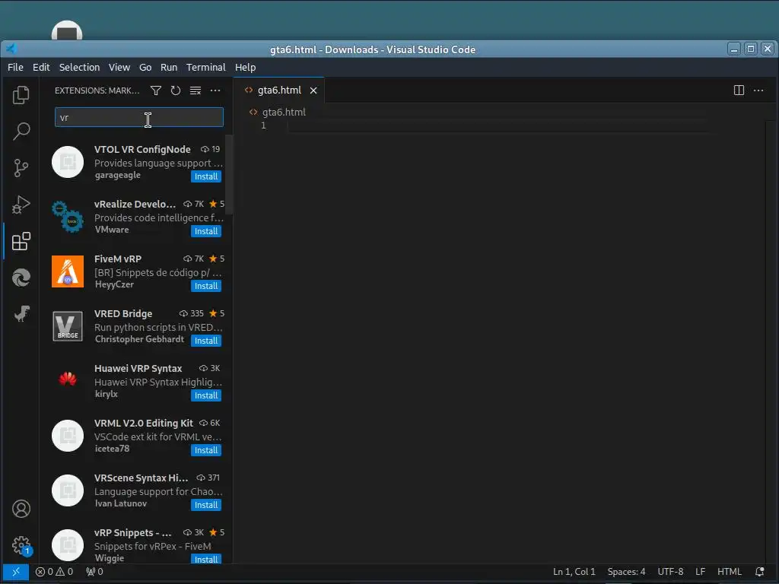Open notifications bell in status bar
This screenshot has width=779, height=584.
(x=760, y=572)
